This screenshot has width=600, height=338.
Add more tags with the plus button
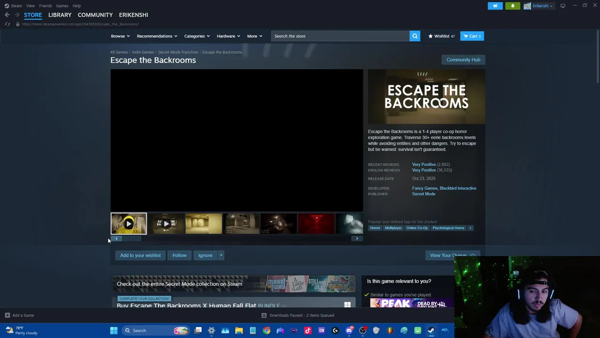[470, 228]
